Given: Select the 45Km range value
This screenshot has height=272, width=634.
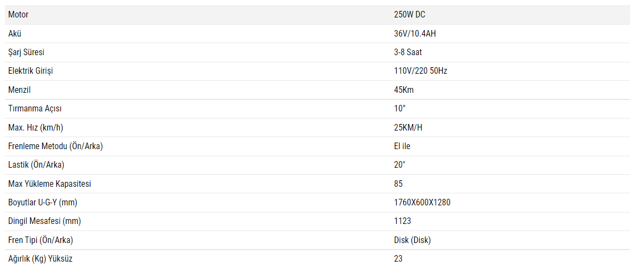Looking at the screenshot, I should tap(404, 90).
